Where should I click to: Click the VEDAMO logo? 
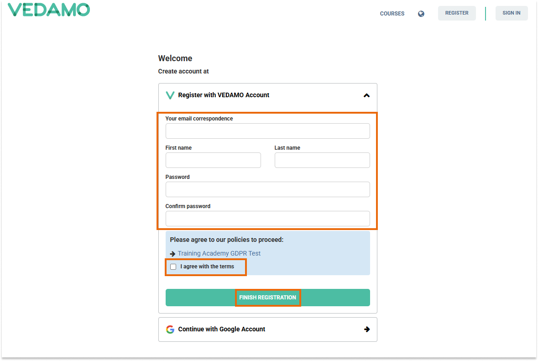(x=48, y=9)
